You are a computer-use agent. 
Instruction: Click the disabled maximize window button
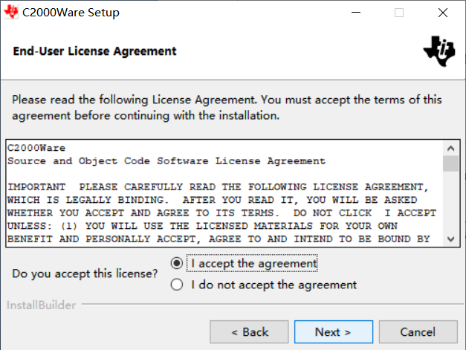click(x=399, y=13)
